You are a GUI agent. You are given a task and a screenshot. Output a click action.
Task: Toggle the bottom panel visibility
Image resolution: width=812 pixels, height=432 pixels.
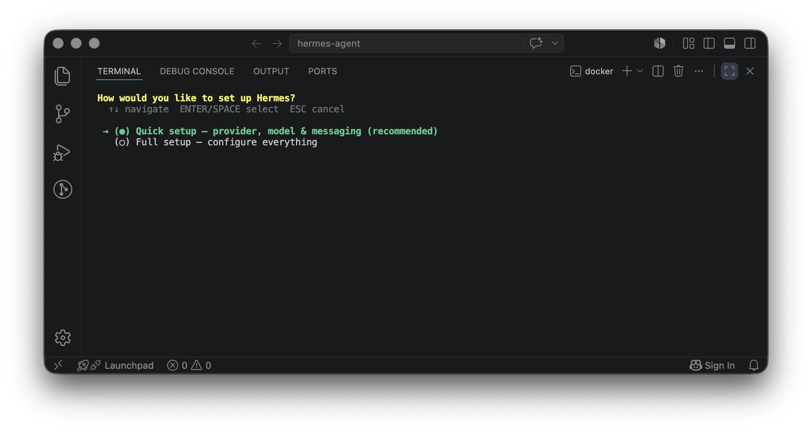tap(730, 43)
